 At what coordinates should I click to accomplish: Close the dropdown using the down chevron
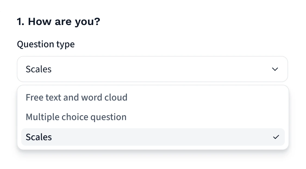coord(275,69)
